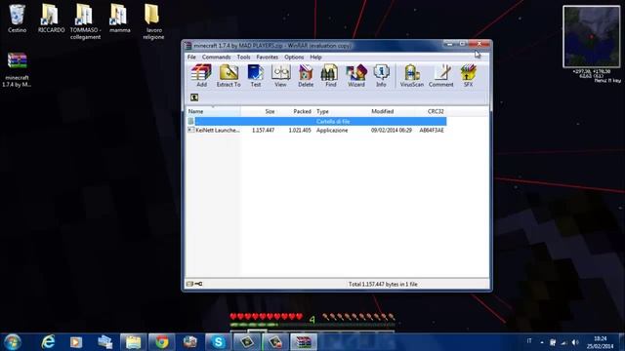Screen dimensions: 625x351
Task: Sort by the Modified column header
Action: (x=392, y=111)
